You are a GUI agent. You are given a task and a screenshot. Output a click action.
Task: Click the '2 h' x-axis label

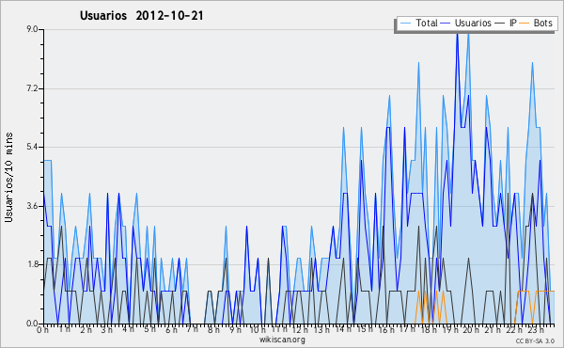click(x=86, y=330)
